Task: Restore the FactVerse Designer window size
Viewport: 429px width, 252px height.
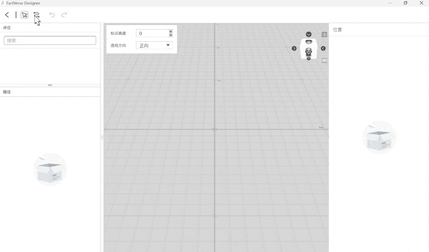Action: pyautogui.click(x=406, y=3)
